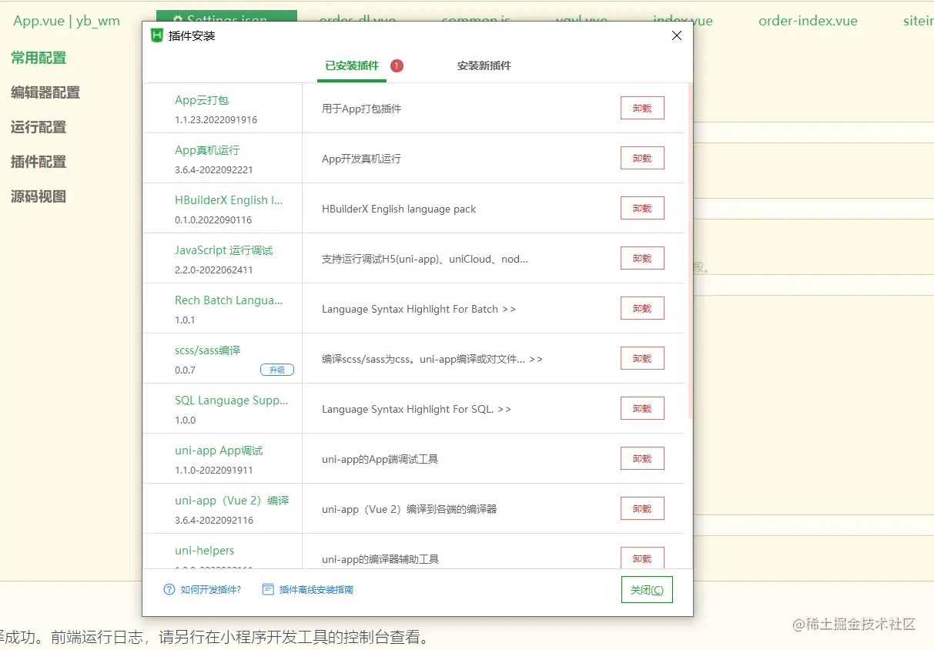Viewport: 934px width, 650px height.
Task: Uninstall the uni-helpers plugin
Action: (x=642, y=558)
